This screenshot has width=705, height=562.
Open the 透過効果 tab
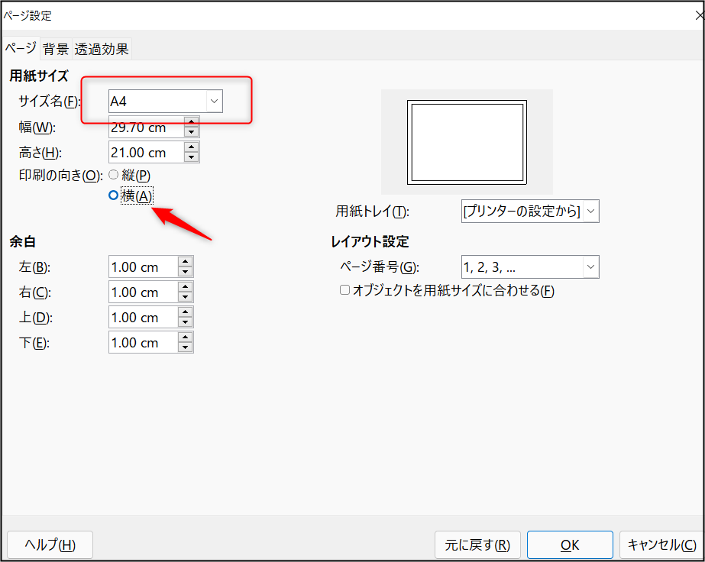pos(102,49)
